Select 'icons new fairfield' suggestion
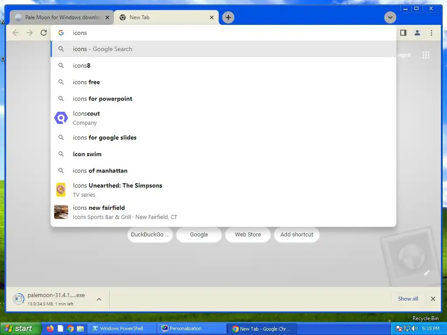Screen dimensions: 447x335 223,212
